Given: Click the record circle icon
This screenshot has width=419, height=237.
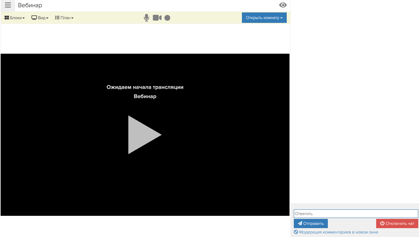Looking at the screenshot, I should (x=167, y=18).
